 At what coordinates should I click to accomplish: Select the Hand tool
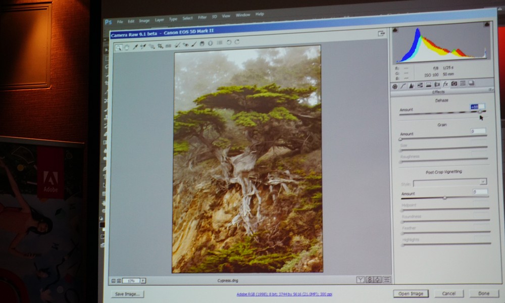click(126, 47)
